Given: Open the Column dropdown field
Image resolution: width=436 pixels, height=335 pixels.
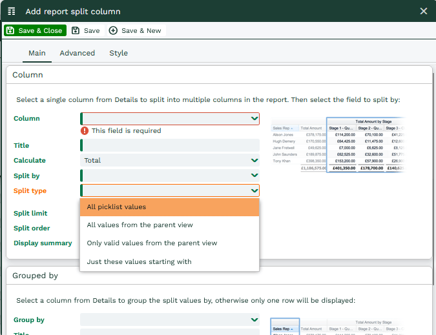Looking at the screenshot, I should click(x=170, y=119).
